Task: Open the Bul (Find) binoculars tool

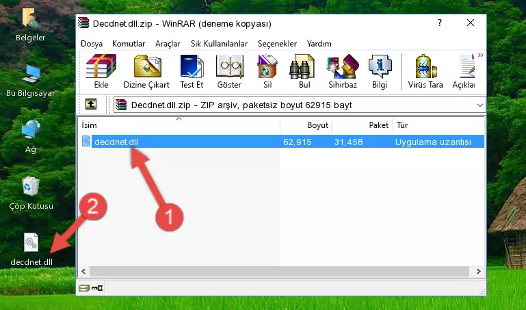Action: tap(304, 71)
